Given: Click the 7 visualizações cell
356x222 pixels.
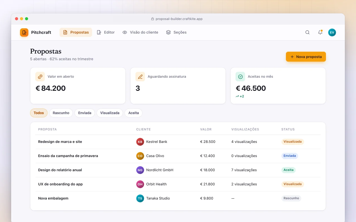Looking at the screenshot, I should pyautogui.click(x=244, y=170).
